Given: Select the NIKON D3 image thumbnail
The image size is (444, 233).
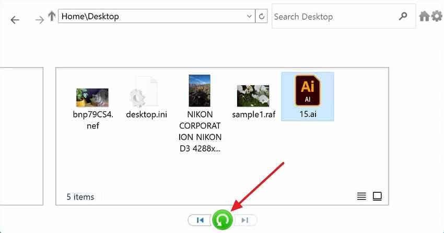Looking at the screenshot, I should [x=200, y=90].
